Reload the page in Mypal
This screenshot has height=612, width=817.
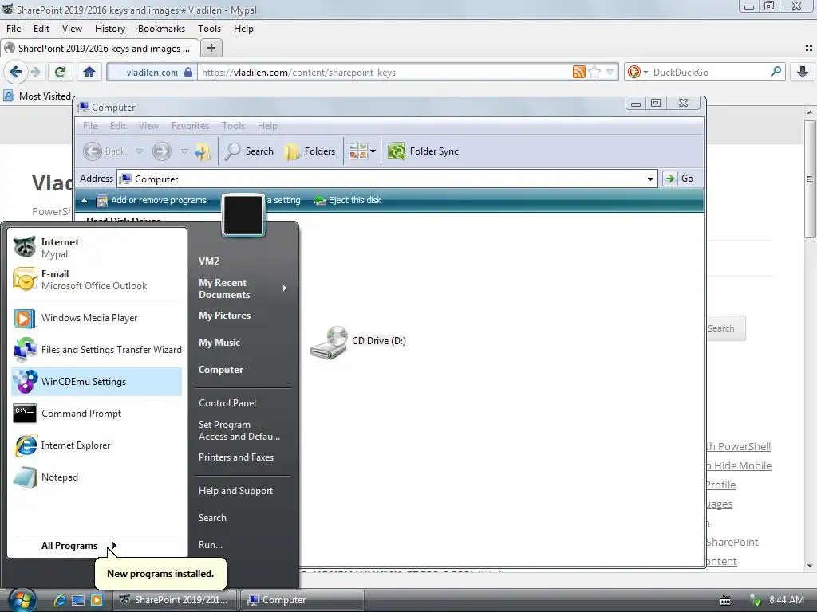tap(60, 72)
